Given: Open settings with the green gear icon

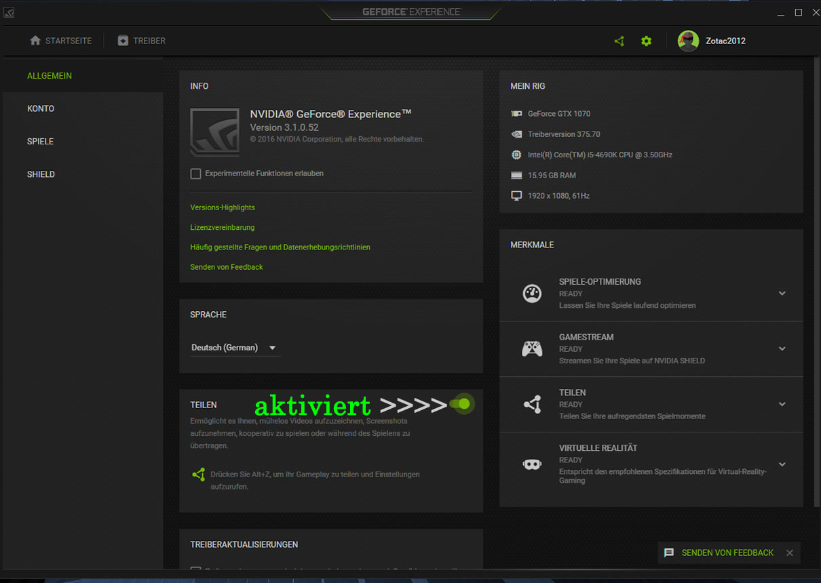Looking at the screenshot, I should pyautogui.click(x=646, y=41).
